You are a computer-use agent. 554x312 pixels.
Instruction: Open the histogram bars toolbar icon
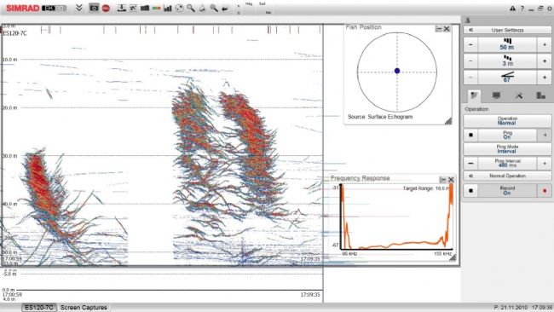pos(167,9)
